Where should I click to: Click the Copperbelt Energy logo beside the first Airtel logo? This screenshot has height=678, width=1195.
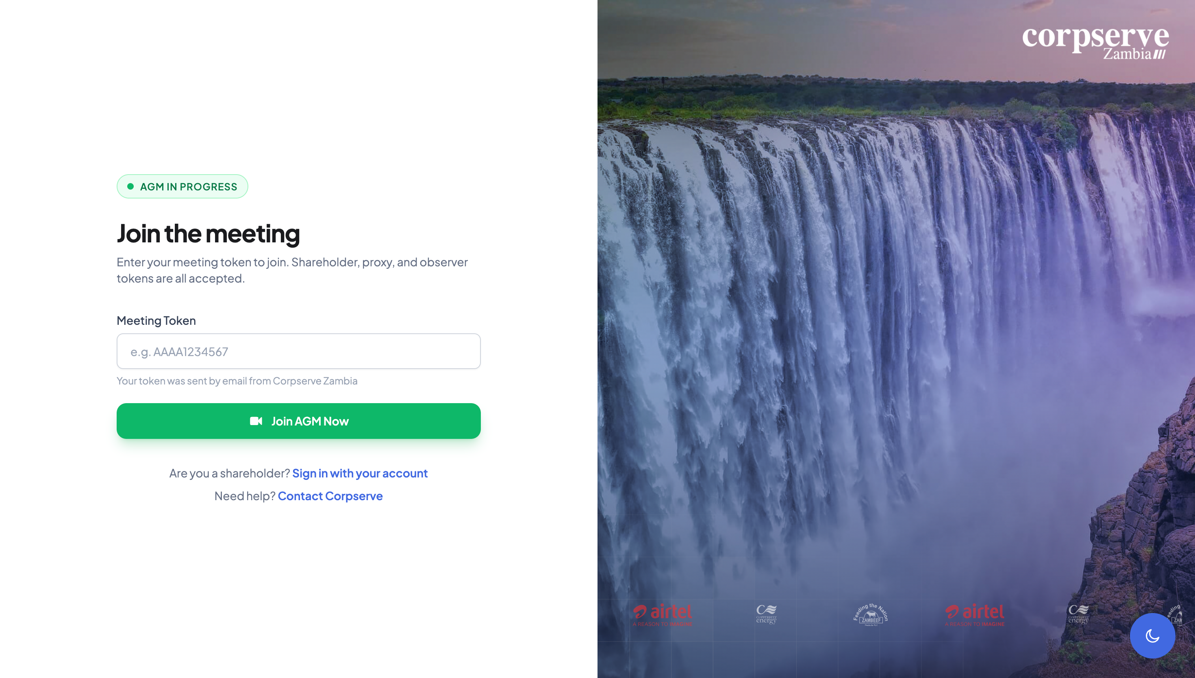click(766, 614)
